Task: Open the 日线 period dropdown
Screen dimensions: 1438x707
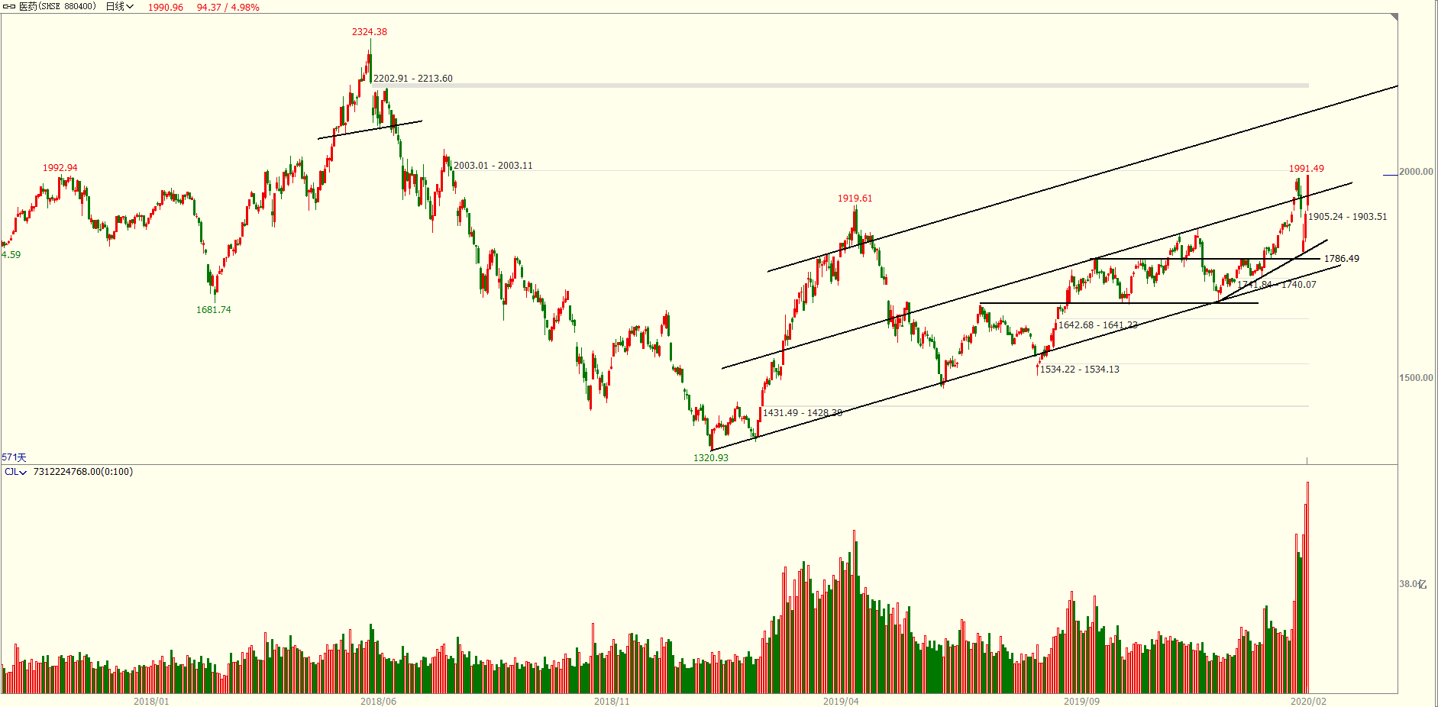Action: pos(119,7)
